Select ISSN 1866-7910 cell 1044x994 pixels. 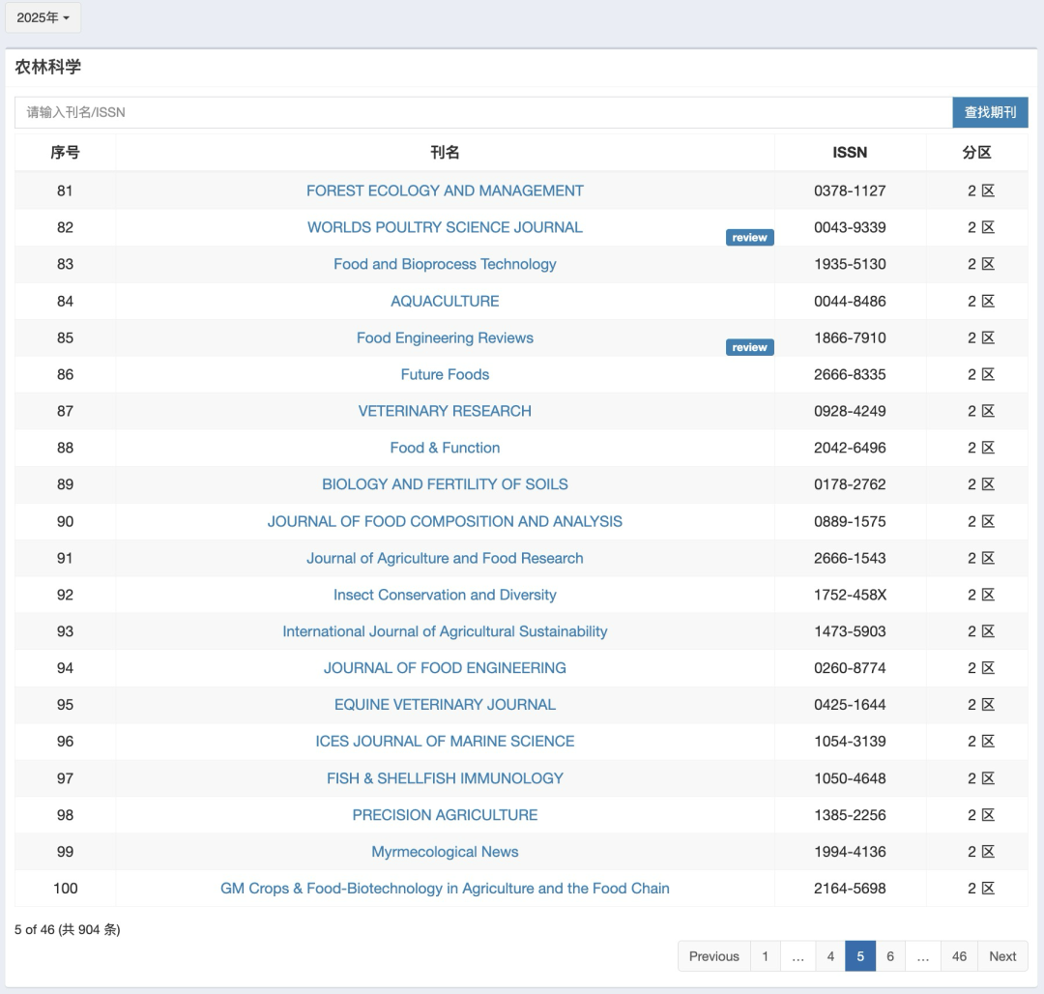tap(850, 337)
